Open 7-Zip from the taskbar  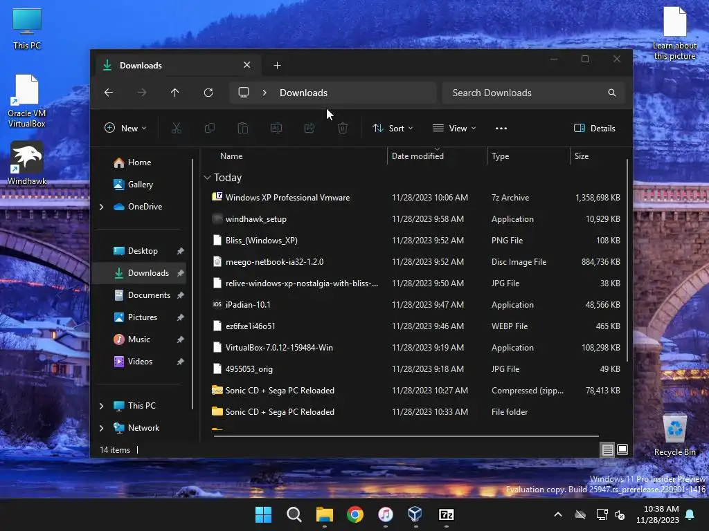click(447, 514)
